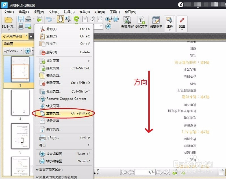Choose 打印(P)... from context menu
The height and width of the screenshot is (179, 226).
coord(64,138)
